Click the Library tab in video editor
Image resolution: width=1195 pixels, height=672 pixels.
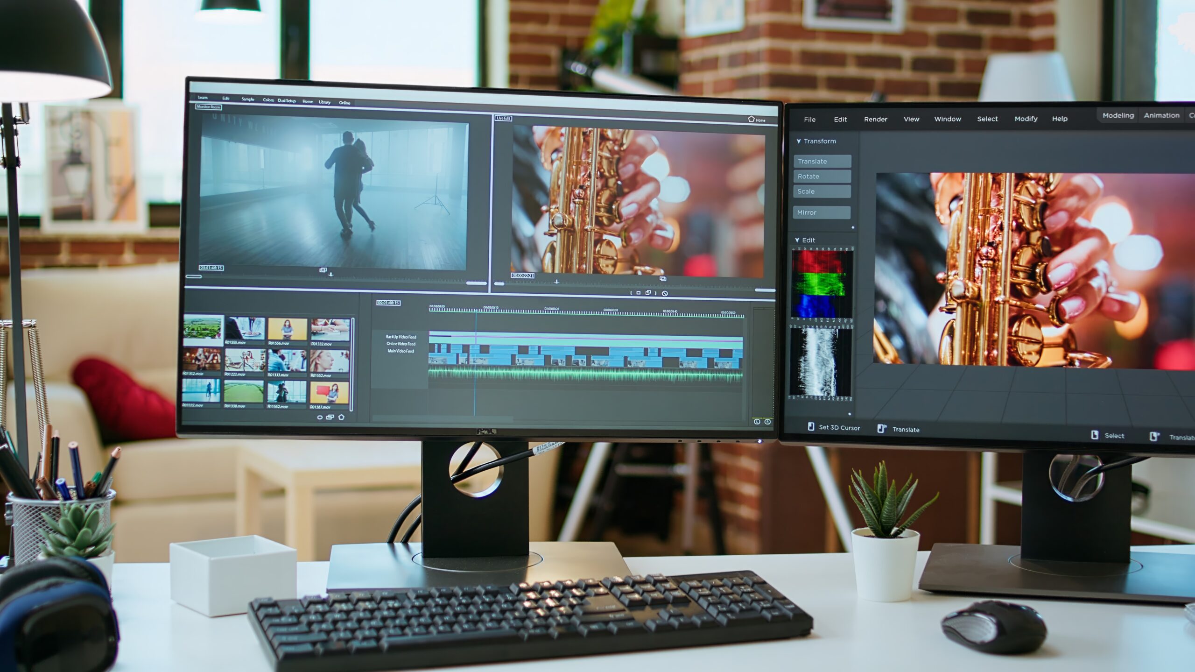323,102
